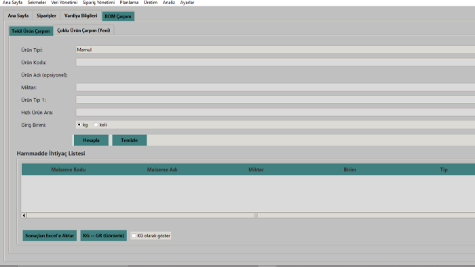This screenshot has height=267, width=475.
Task: Open the Çoklu Ürün Çarpım (Yeni) sub-tab
Action: tap(83, 30)
